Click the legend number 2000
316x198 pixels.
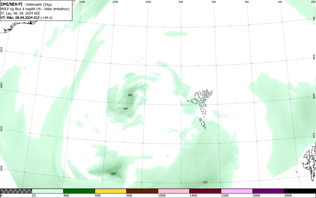click(256, 195)
